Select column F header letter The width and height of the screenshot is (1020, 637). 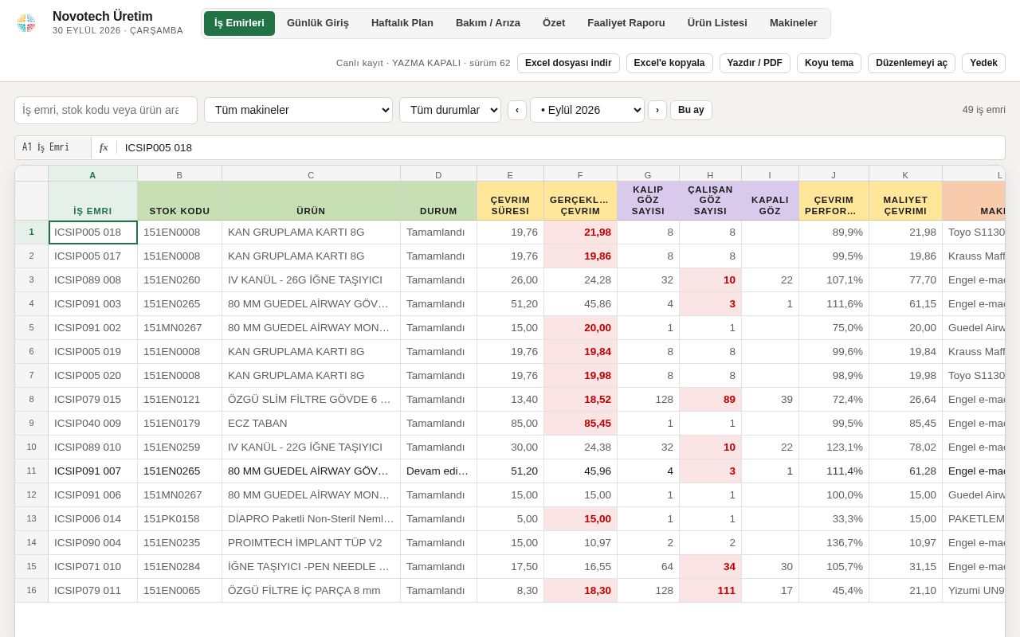click(x=580, y=174)
